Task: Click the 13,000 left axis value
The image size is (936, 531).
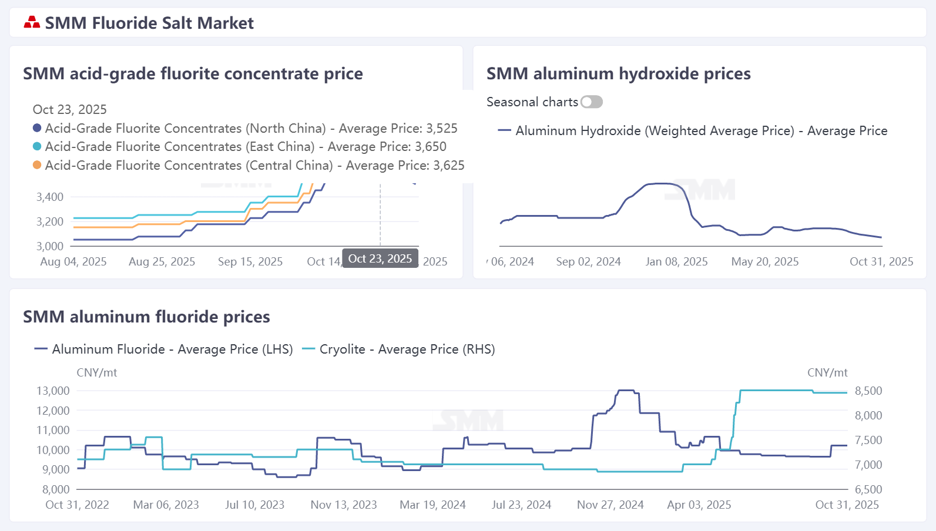Action: (53, 391)
